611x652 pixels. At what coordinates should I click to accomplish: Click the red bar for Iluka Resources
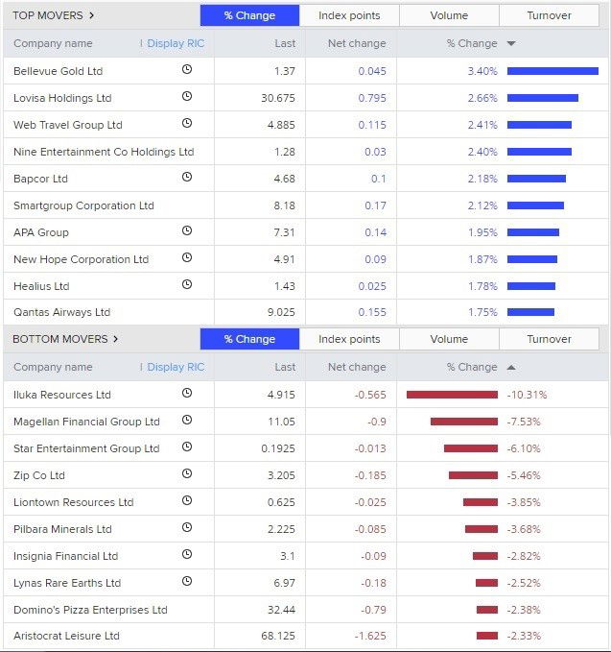[452, 395]
